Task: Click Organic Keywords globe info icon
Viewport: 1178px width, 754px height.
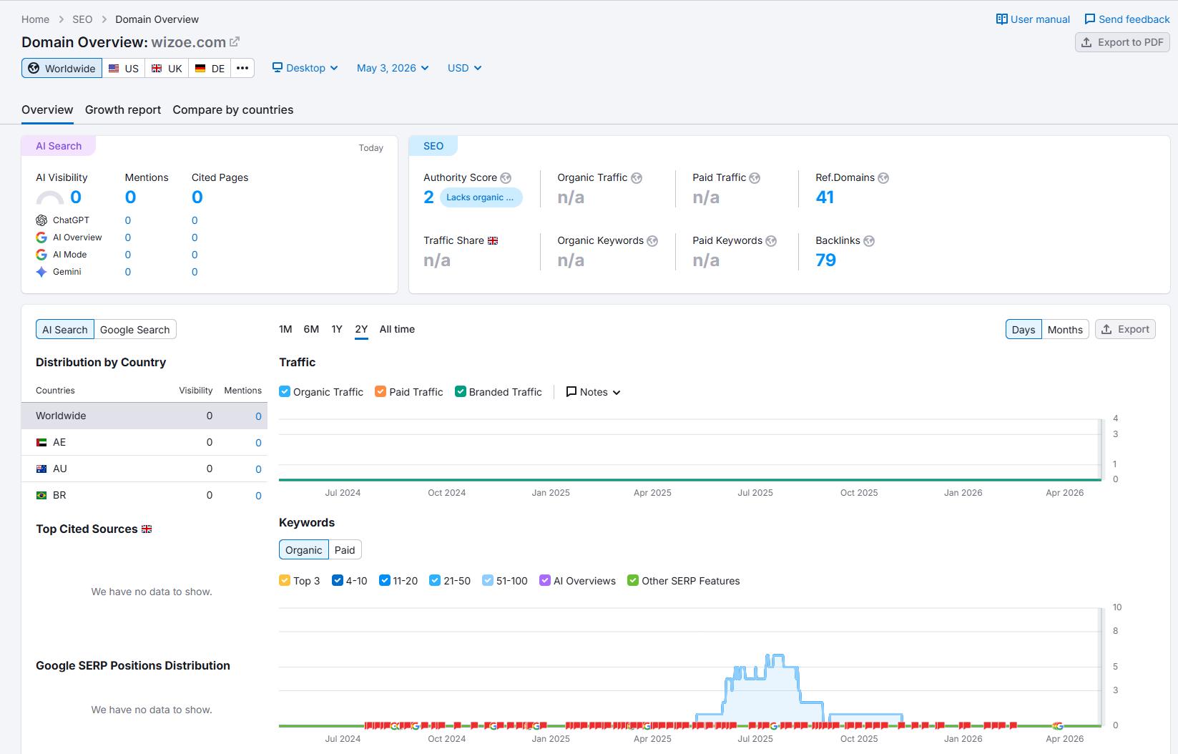Action: click(x=652, y=241)
